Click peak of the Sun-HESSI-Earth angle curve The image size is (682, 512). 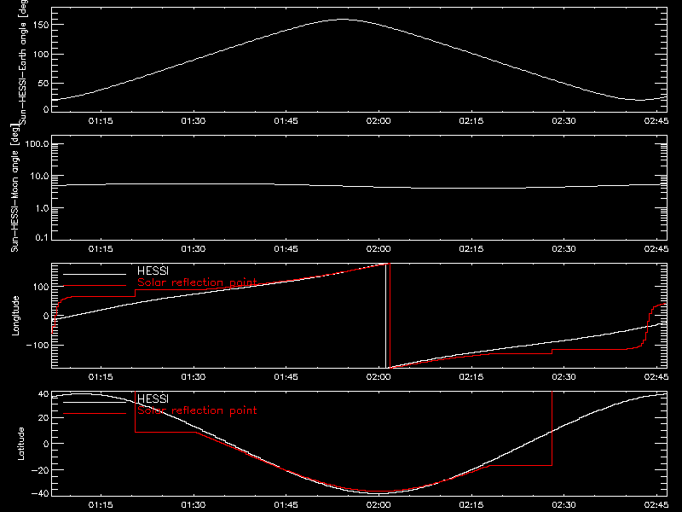click(x=344, y=19)
